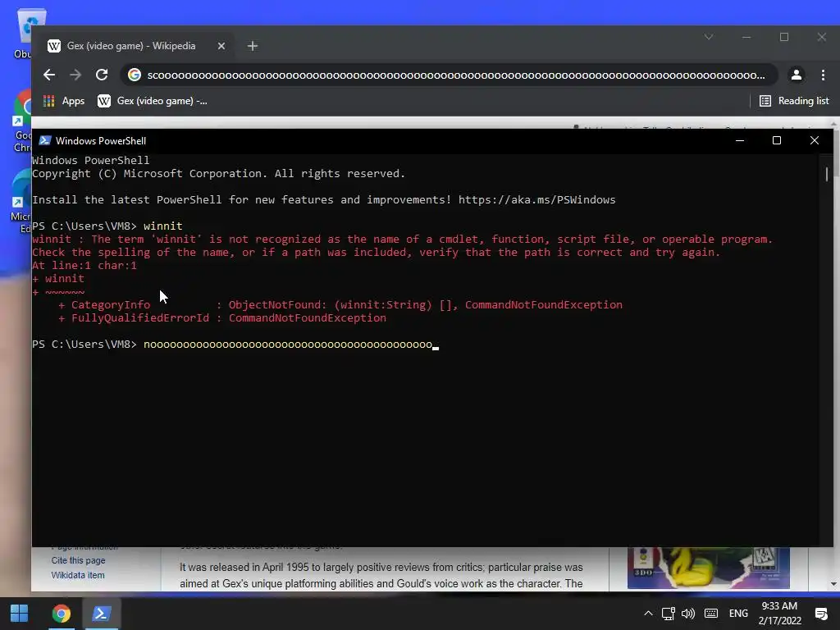Minimize the Windows PowerShell window

point(740,140)
